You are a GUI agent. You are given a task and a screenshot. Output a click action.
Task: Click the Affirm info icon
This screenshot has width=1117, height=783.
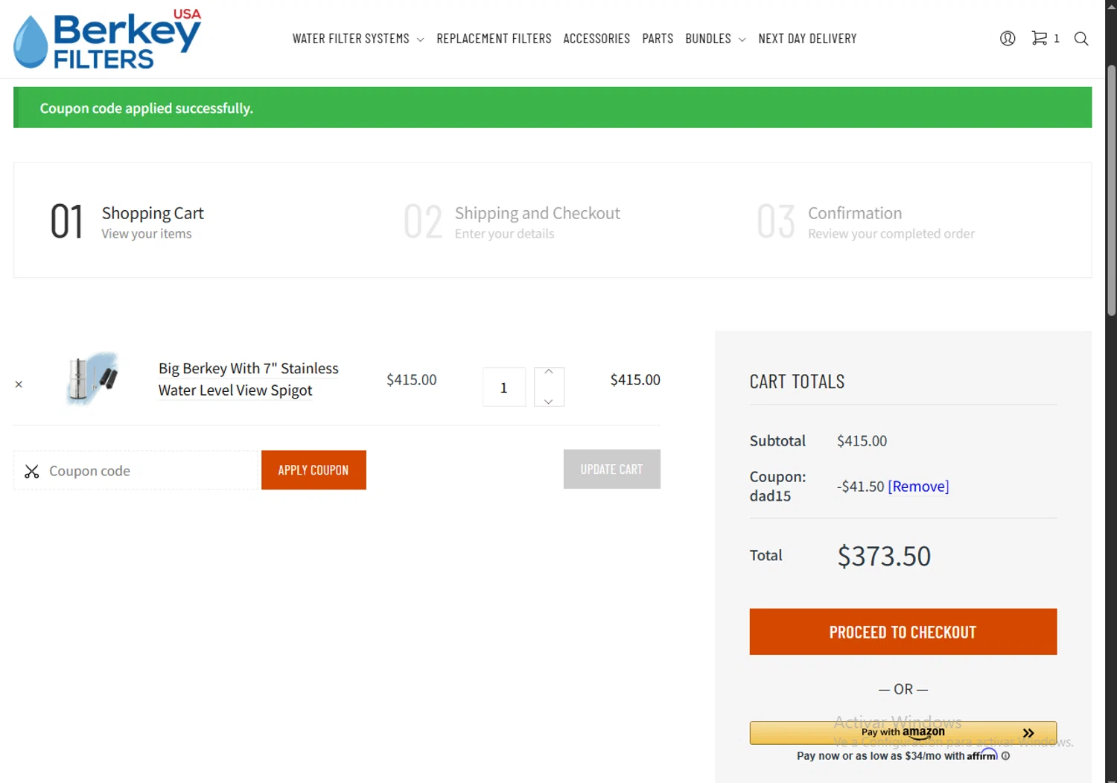tap(1006, 755)
